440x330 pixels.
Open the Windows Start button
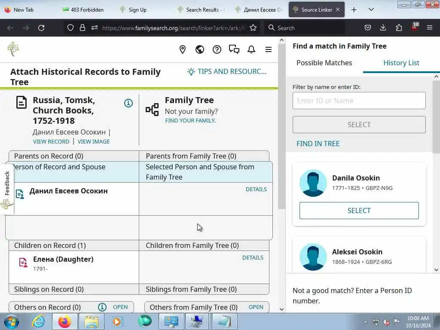pyautogui.click(x=12, y=321)
